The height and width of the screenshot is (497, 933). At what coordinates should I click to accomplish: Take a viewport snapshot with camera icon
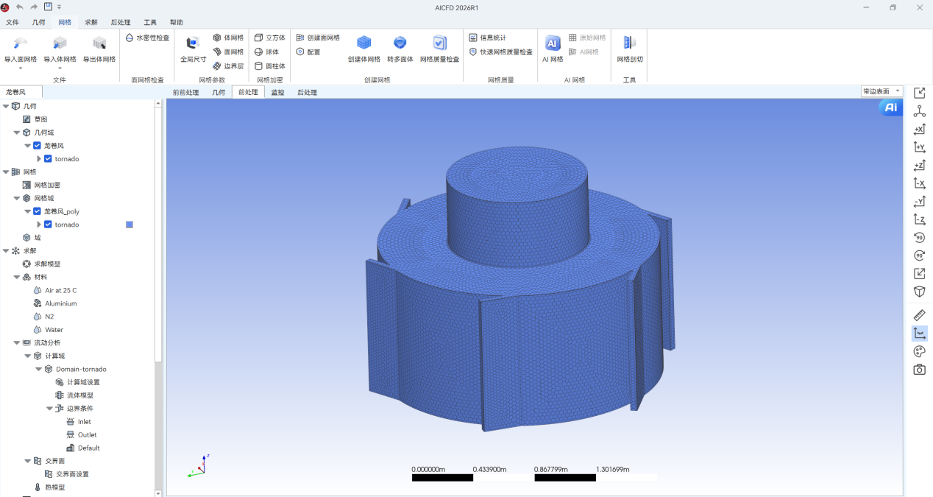click(919, 370)
